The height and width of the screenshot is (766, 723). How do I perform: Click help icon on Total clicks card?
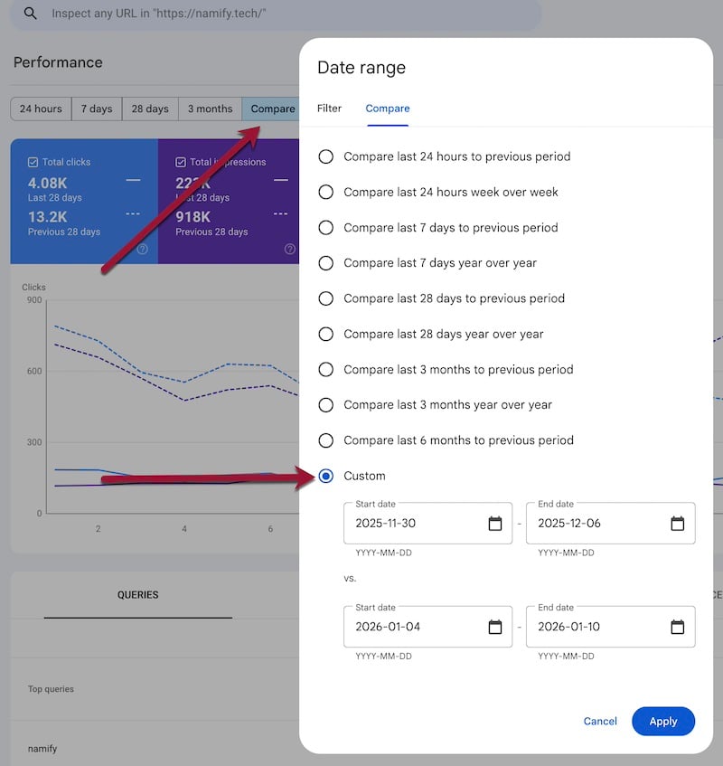(x=142, y=250)
